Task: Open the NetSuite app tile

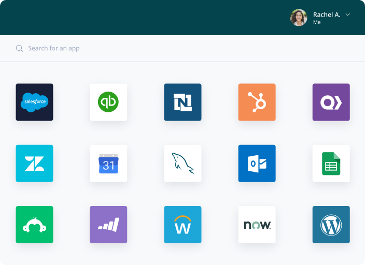Action: point(182,102)
